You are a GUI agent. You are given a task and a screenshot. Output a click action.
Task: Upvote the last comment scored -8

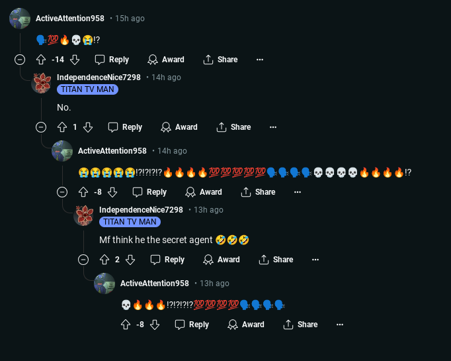click(126, 325)
